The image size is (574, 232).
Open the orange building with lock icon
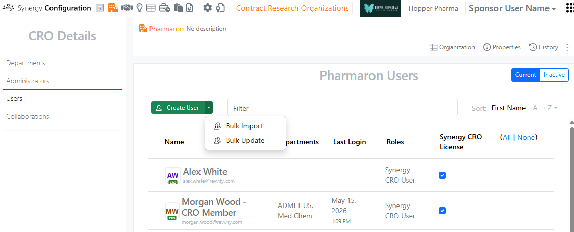pyautogui.click(x=113, y=8)
